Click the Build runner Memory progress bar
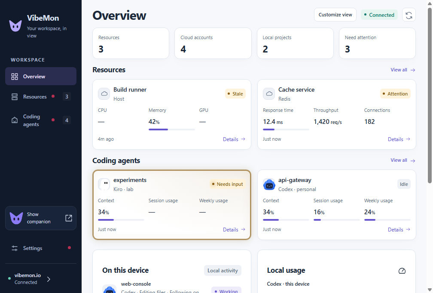Viewport: 433px width, 293px height. [x=172, y=130]
